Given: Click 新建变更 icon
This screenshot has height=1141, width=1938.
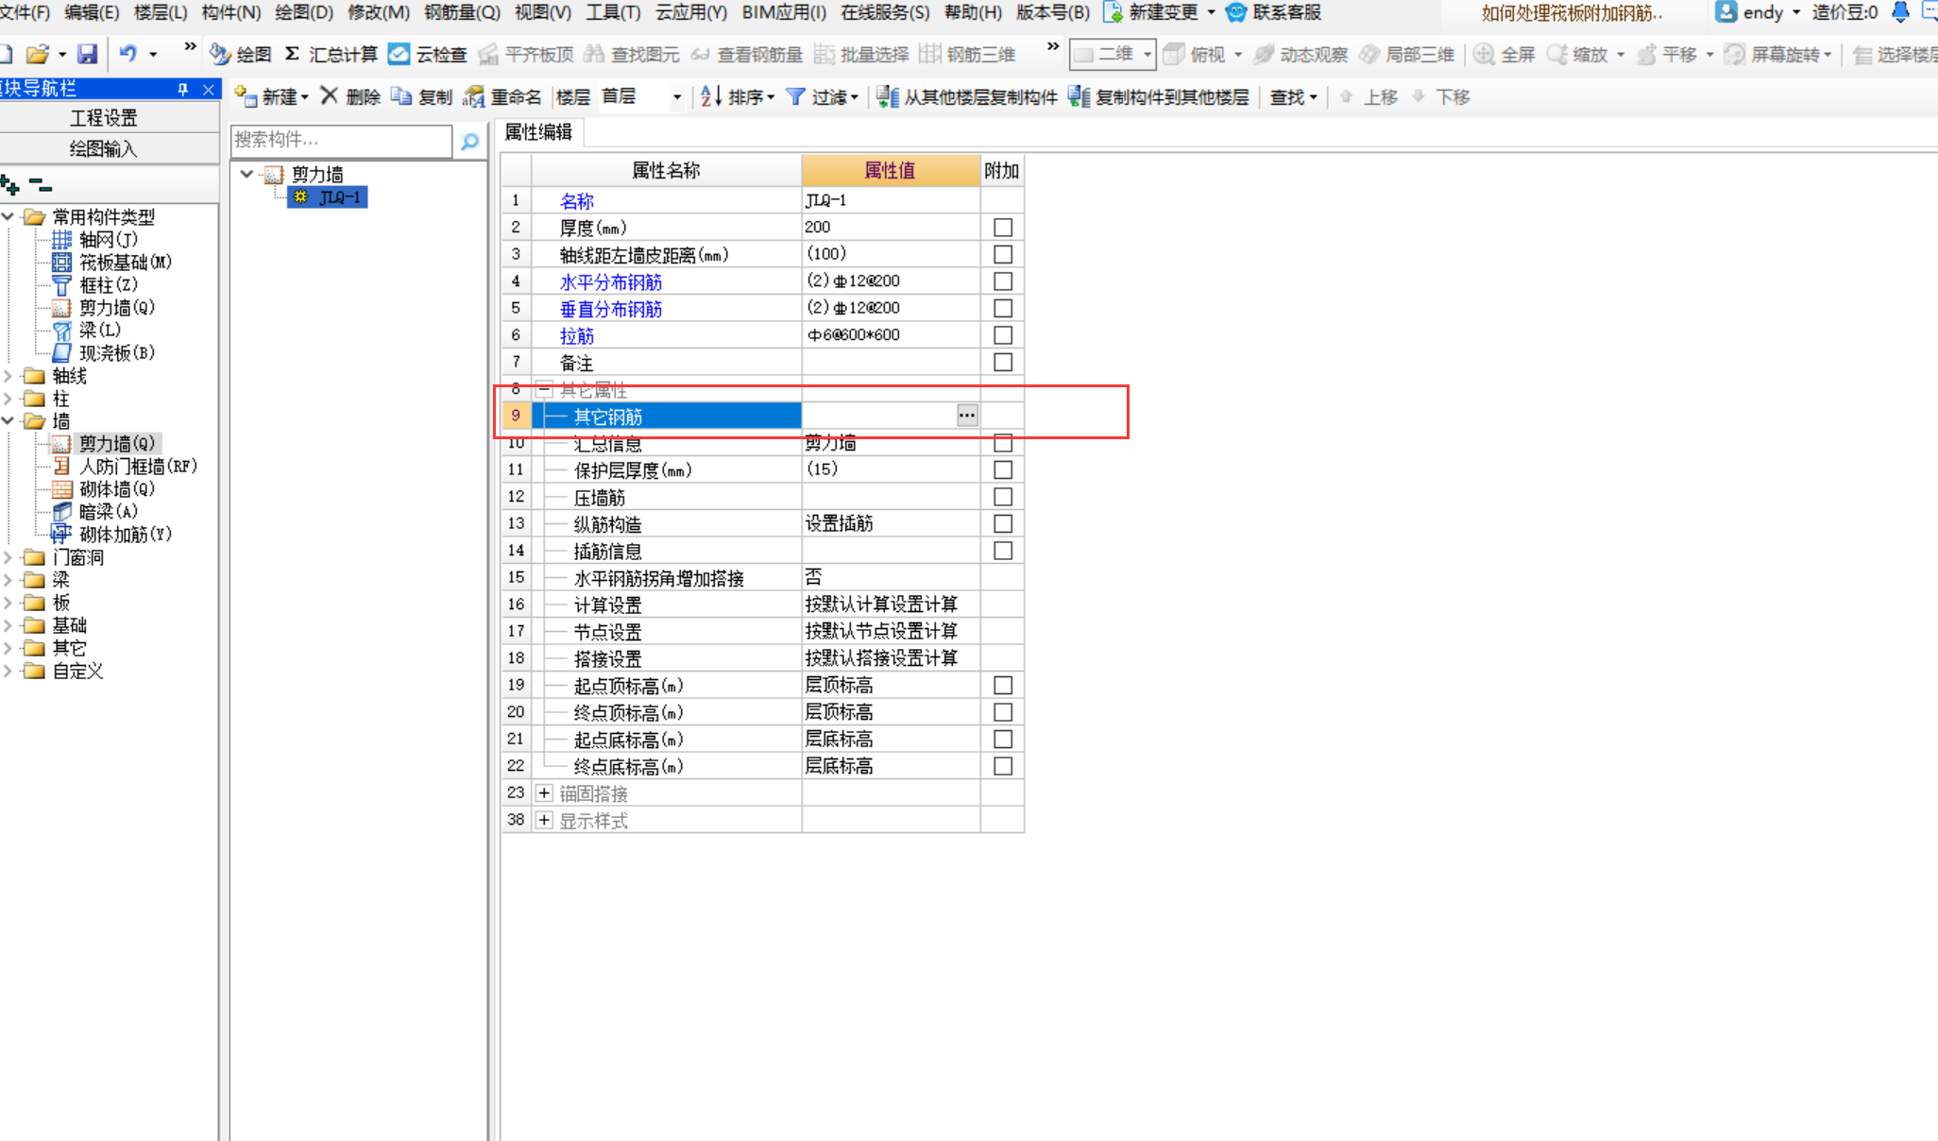Looking at the screenshot, I should 1113,12.
